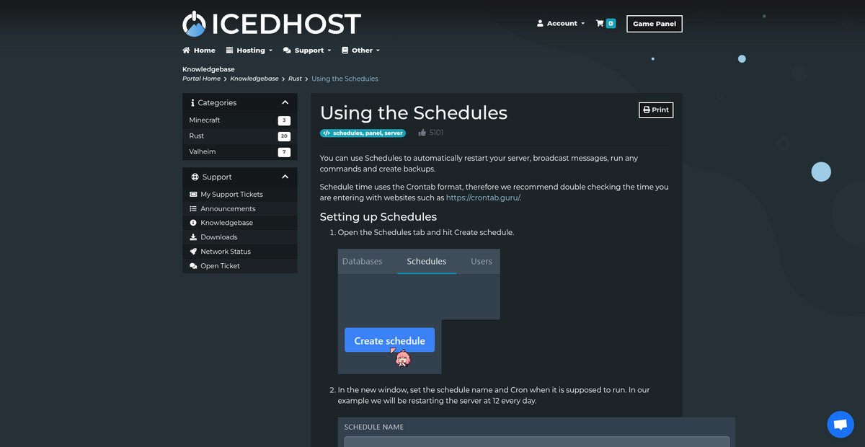The image size is (865, 447).
Task: Click the My Support Tickets icon
Action: (x=193, y=195)
